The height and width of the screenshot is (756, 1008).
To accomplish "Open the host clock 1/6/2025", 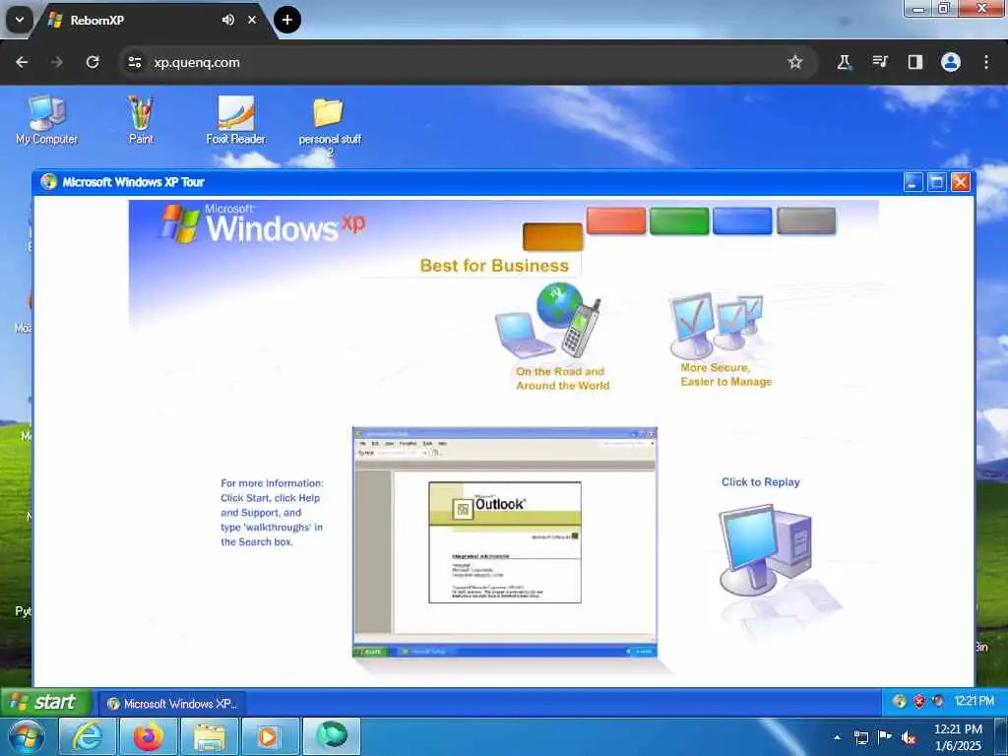I will pyautogui.click(x=958, y=737).
